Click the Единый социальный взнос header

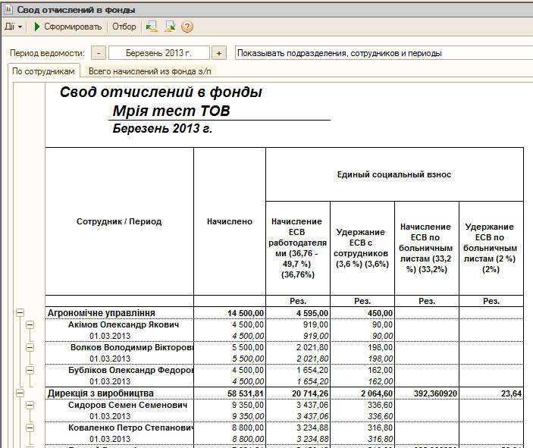[x=394, y=174]
